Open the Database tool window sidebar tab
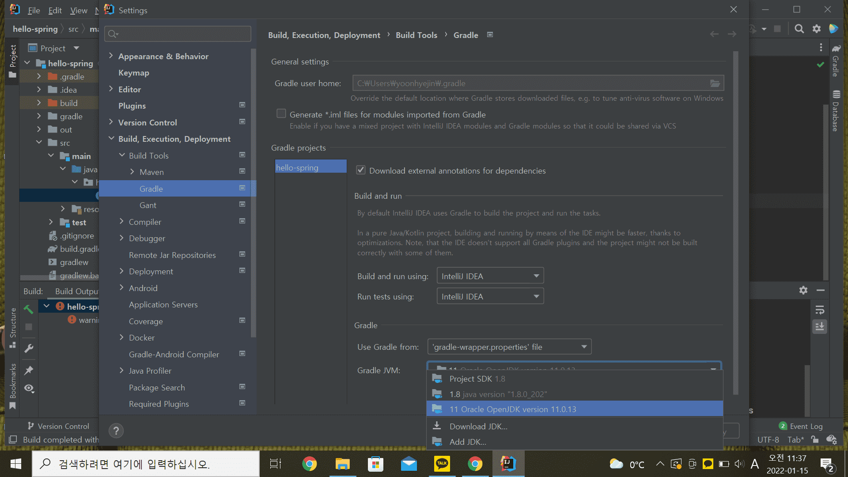The image size is (848, 477). click(x=836, y=110)
